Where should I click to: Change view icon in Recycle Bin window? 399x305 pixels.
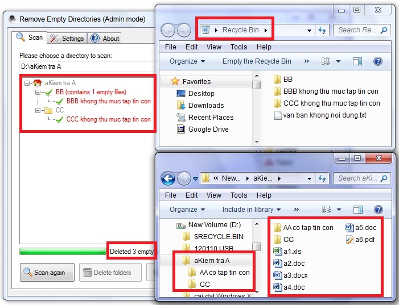coord(326,61)
